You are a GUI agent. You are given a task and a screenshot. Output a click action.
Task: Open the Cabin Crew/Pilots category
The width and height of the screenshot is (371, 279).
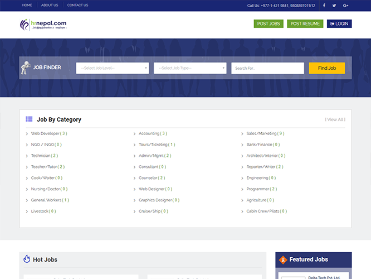(x=267, y=211)
